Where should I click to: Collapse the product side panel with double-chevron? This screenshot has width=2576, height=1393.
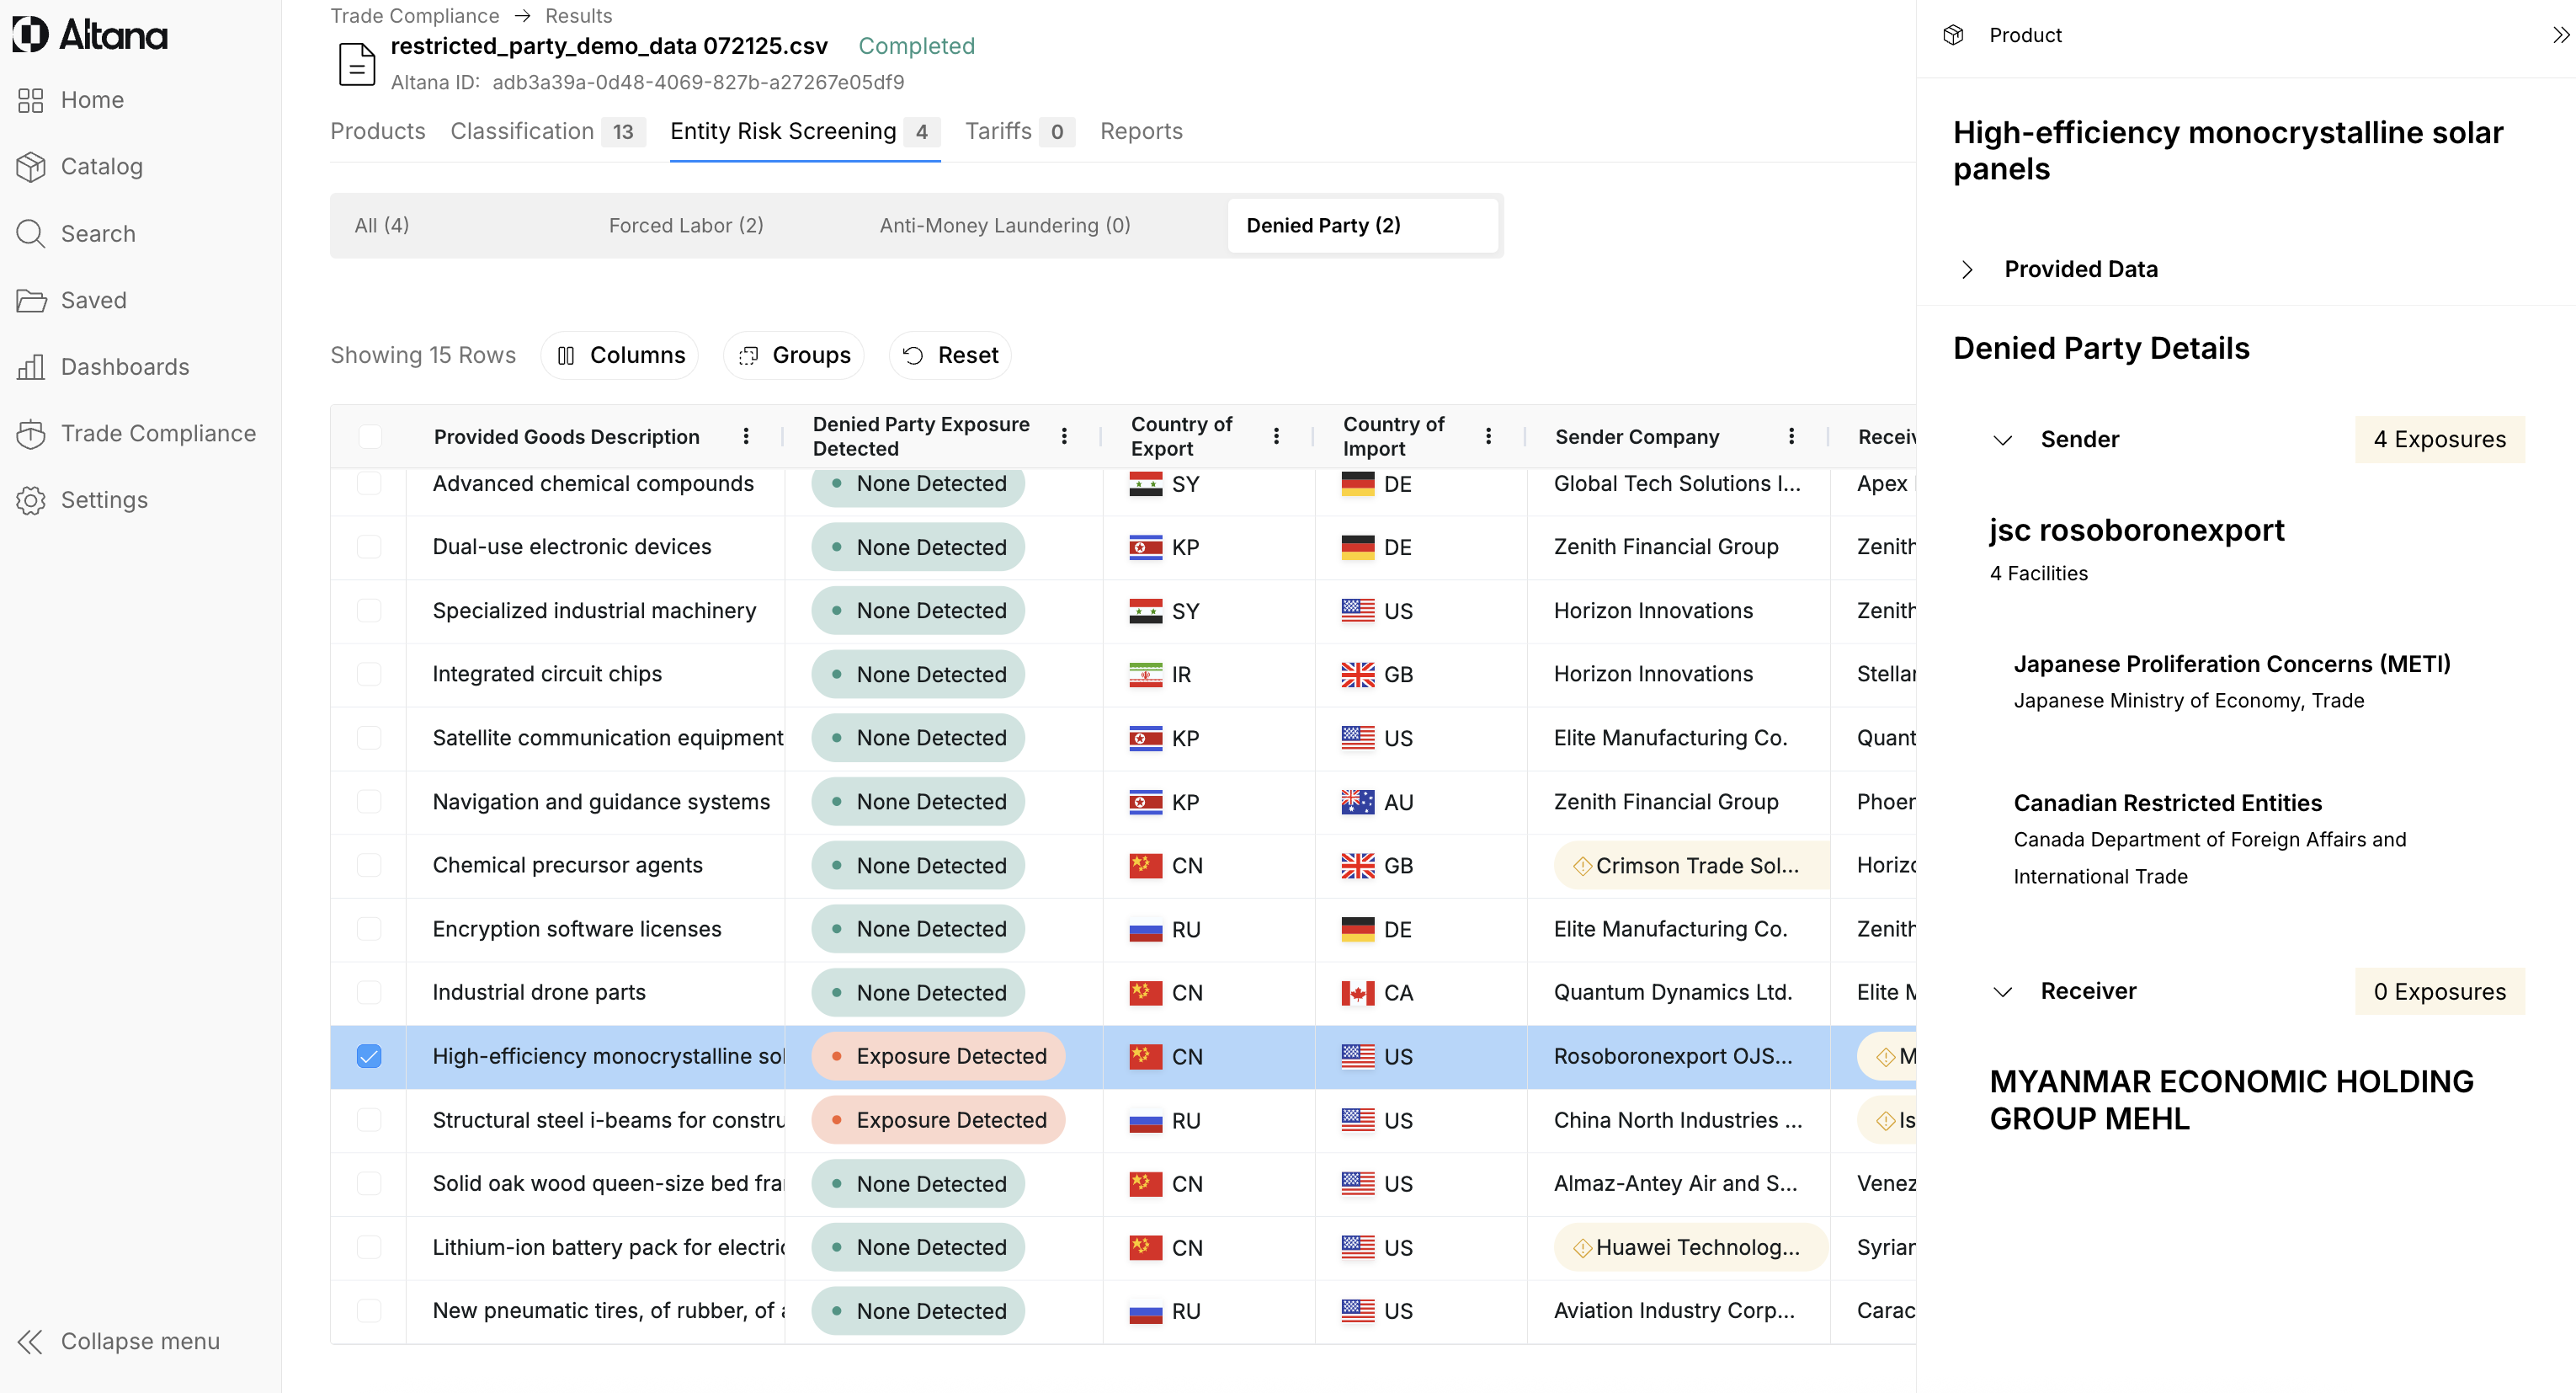(2560, 35)
